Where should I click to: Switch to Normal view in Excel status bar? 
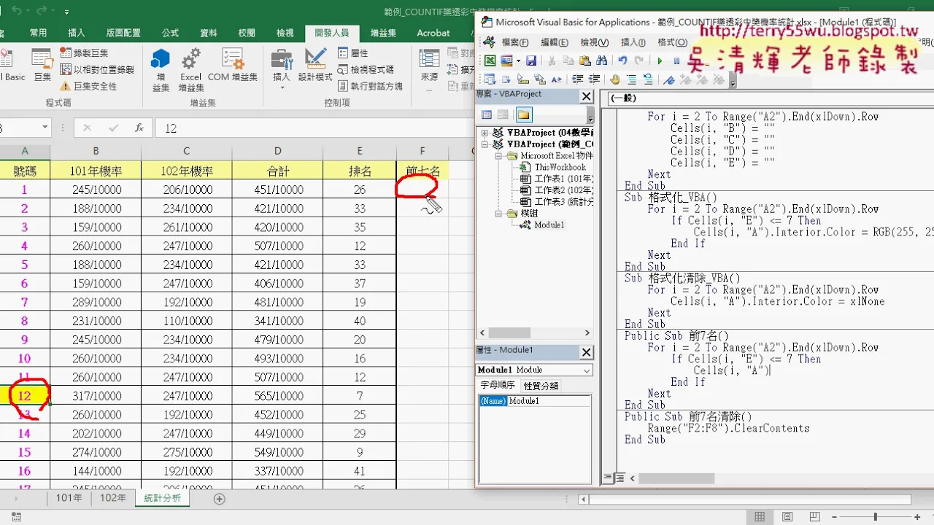760,517
